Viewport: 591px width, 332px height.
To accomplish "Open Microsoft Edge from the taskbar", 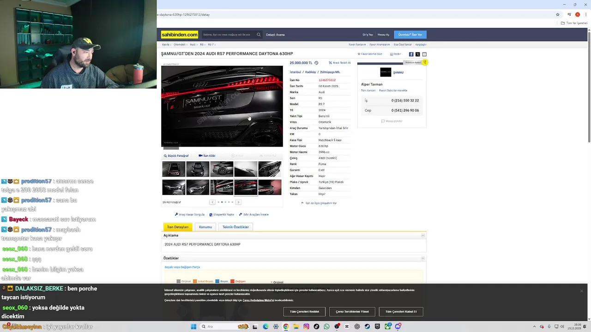I will [265, 326].
